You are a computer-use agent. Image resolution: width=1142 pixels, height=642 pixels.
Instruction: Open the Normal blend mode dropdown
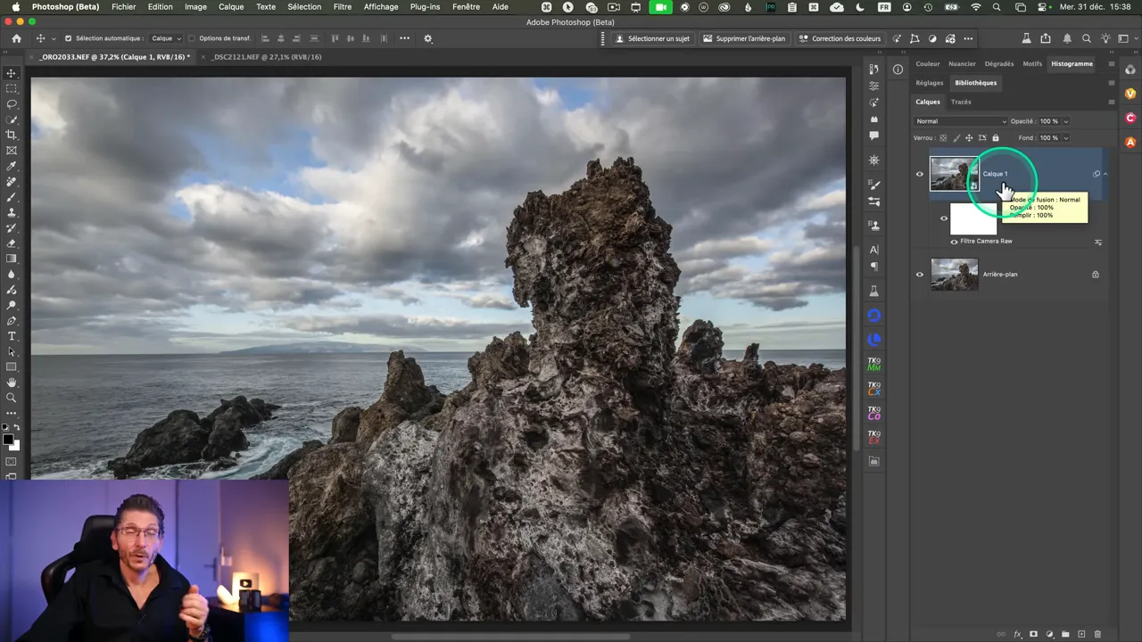[959, 120]
